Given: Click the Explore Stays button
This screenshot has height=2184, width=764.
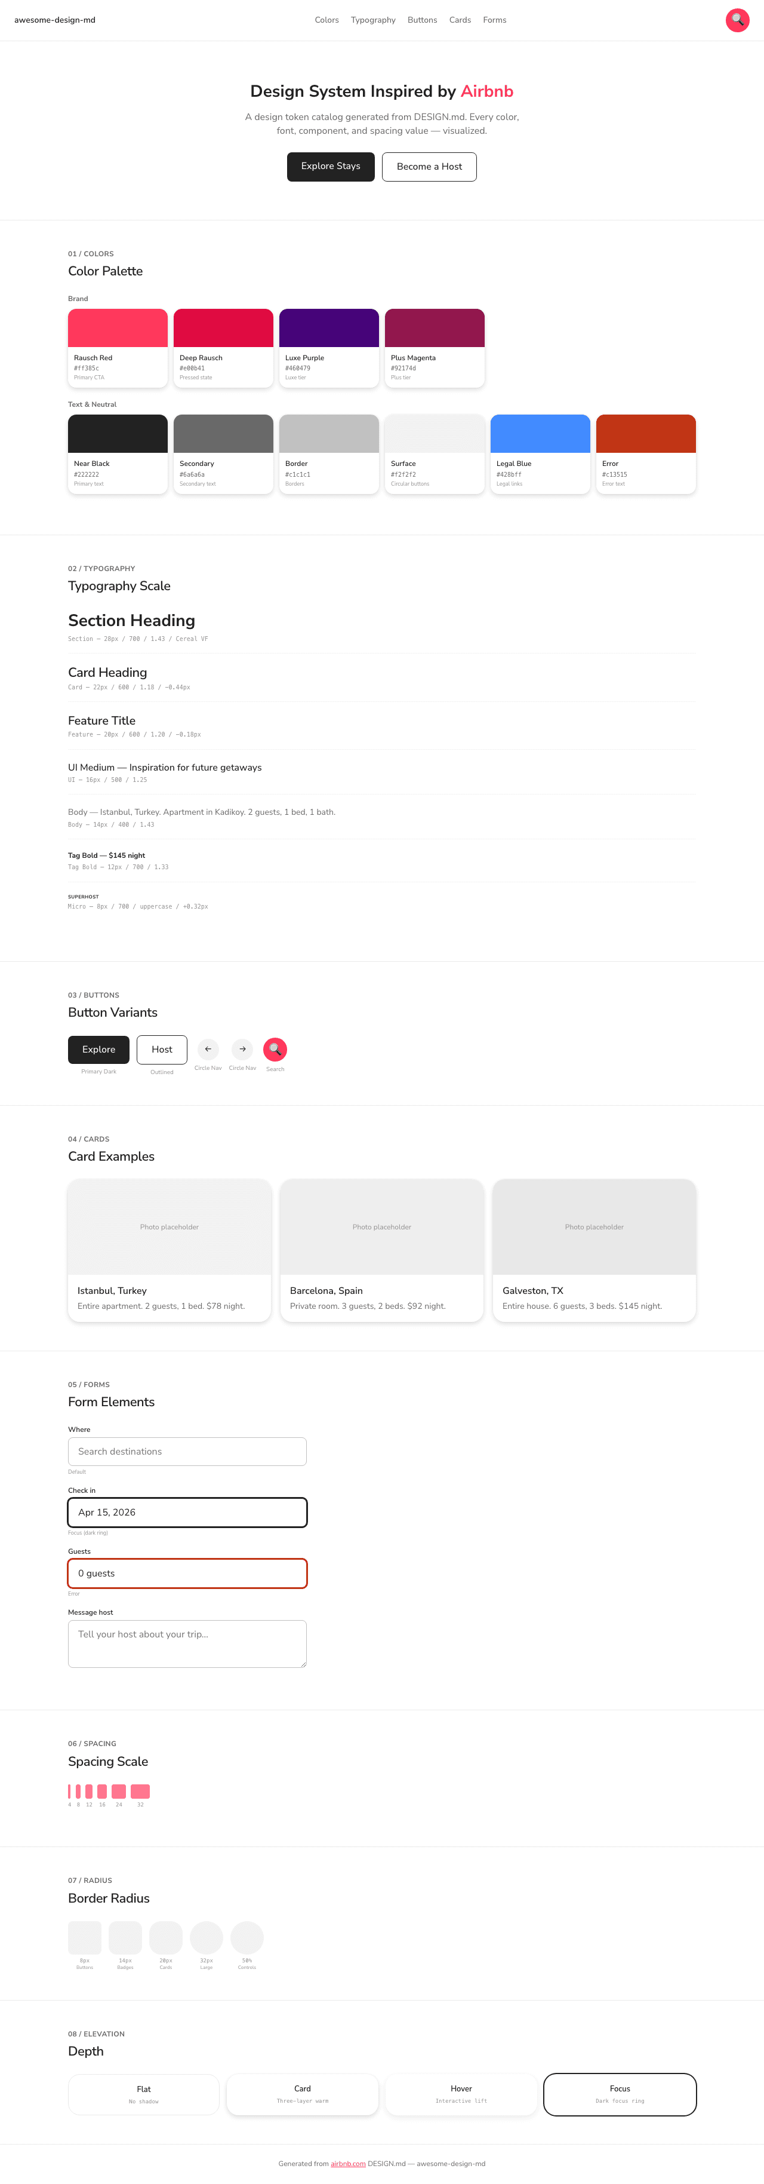Looking at the screenshot, I should (330, 166).
